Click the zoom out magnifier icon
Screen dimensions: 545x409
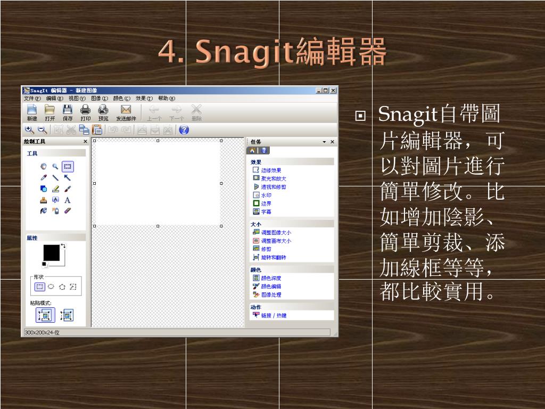[x=43, y=130]
